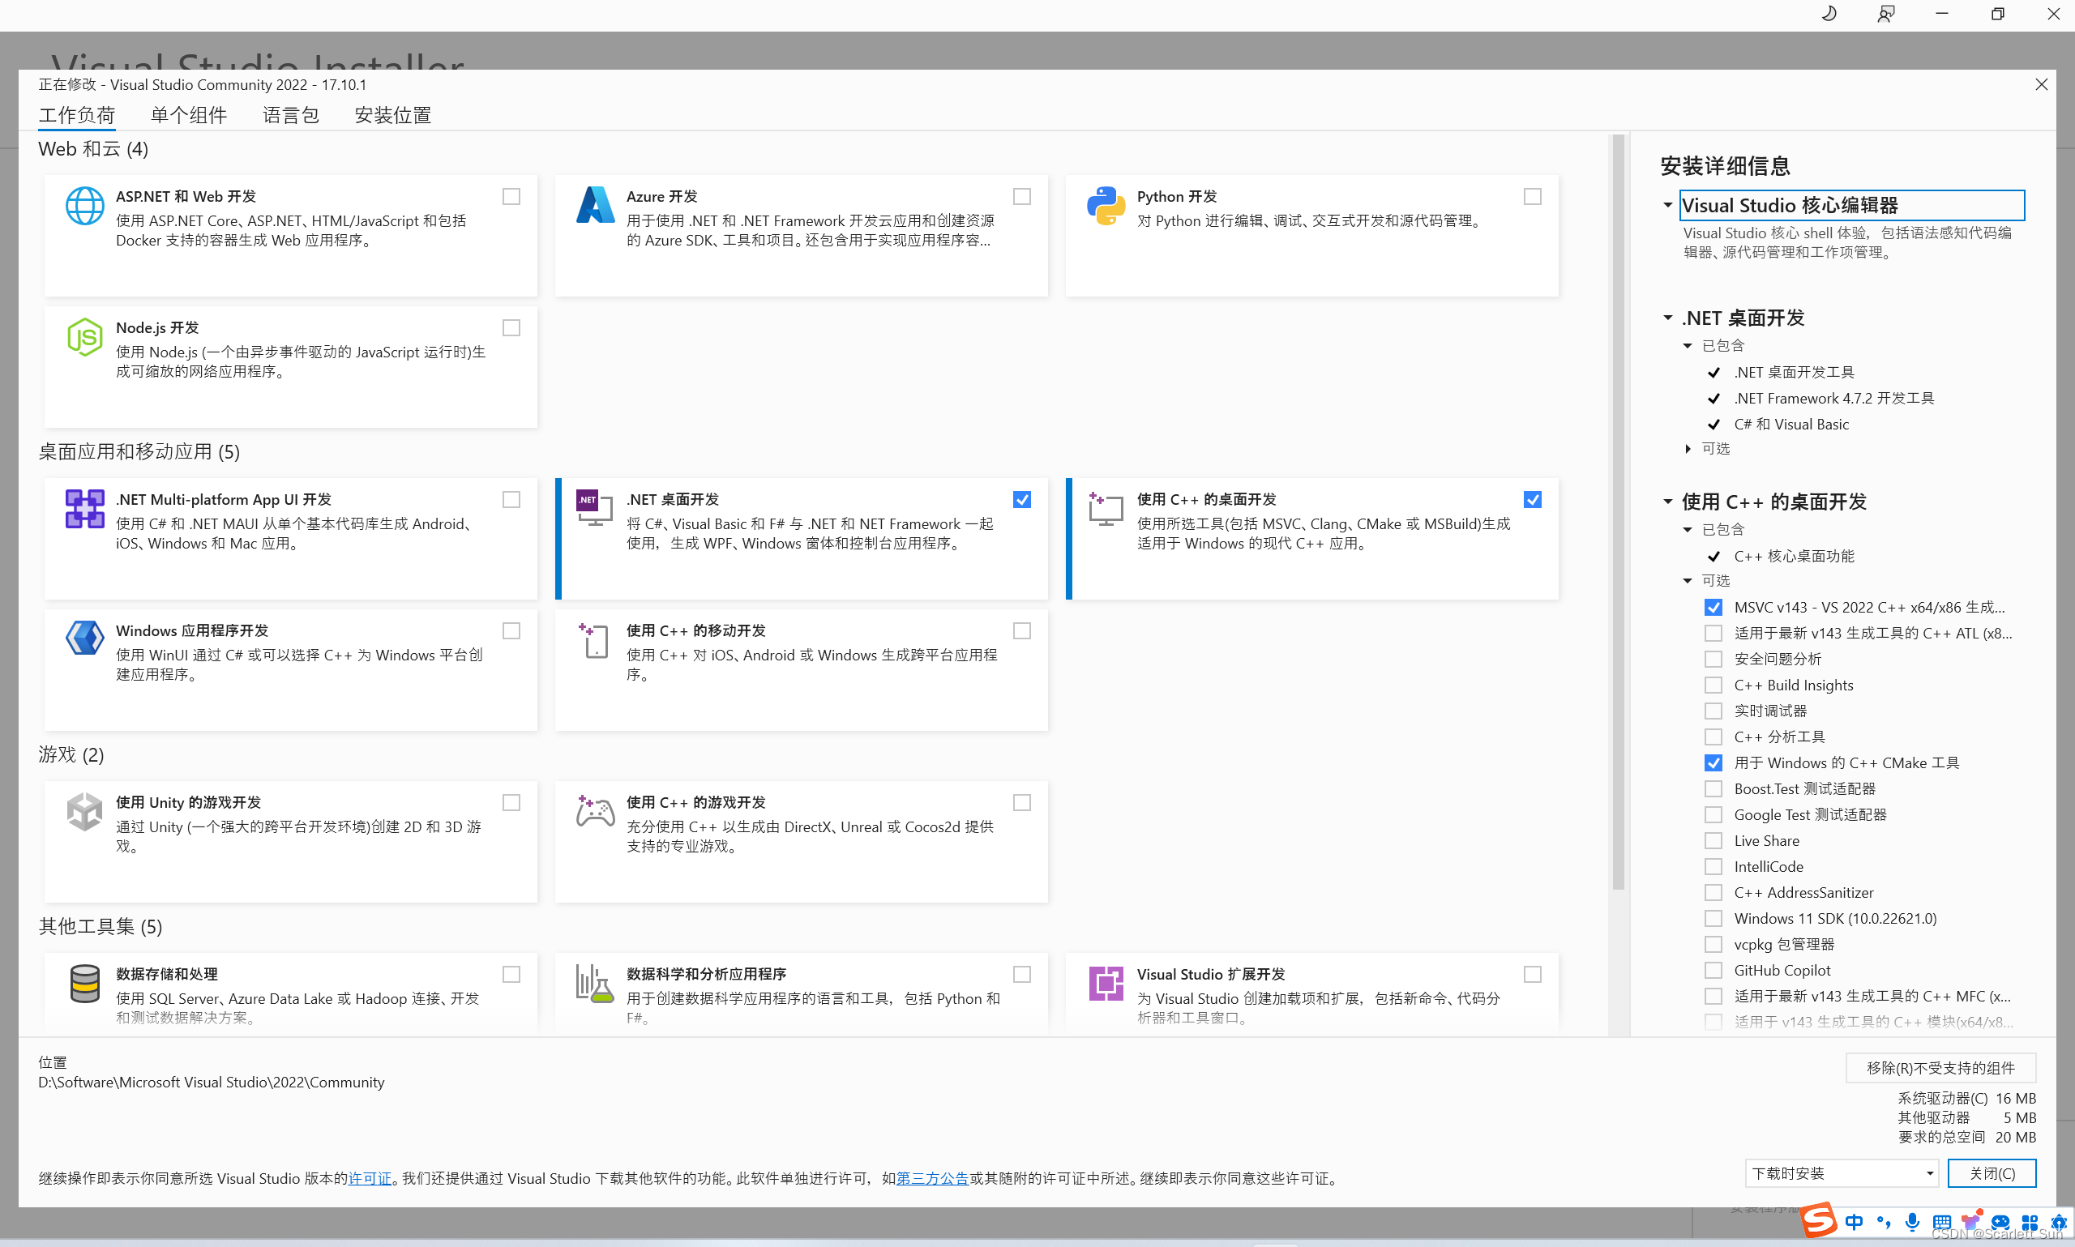The width and height of the screenshot is (2075, 1247).
Task: Collapse 可选 list under C++ 桌面开发
Action: pos(1688,582)
